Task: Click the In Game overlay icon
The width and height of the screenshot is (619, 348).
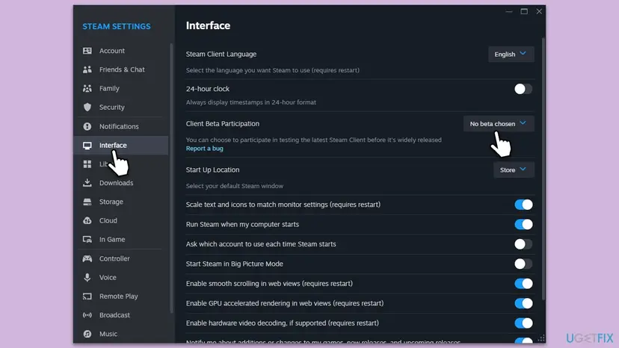Action: pos(87,239)
